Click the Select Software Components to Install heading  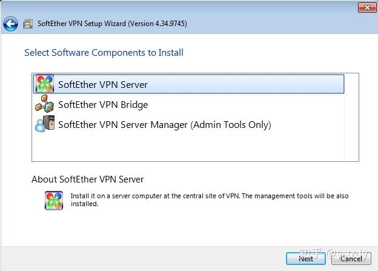coord(104,53)
